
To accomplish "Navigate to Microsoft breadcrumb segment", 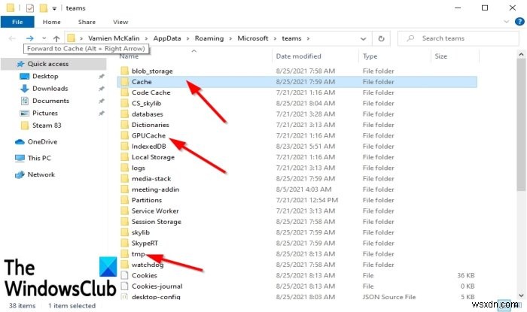I will (253, 38).
